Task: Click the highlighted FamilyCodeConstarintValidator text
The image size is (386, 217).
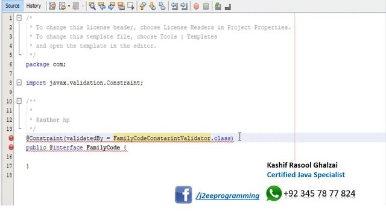Action: pos(162,138)
